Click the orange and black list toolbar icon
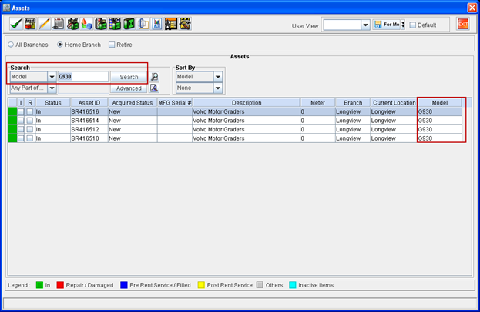The height and width of the screenshot is (312, 480). pyautogui.click(x=171, y=24)
